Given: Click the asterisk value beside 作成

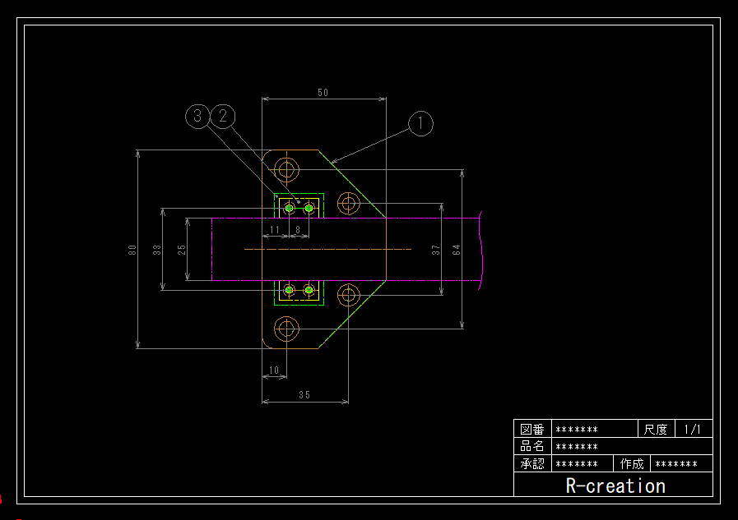Looking at the screenshot, I should pos(676,464).
